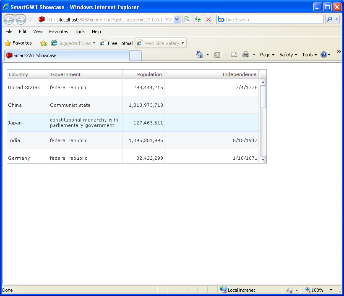Click the Favorites star button
The image size is (344, 296).
[18, 43]
